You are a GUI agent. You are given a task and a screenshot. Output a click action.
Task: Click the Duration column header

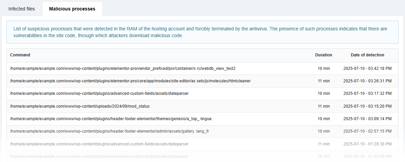pos(323,55)
